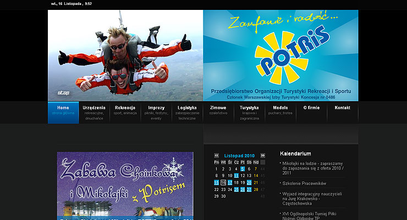Open the Zimowe szaleństwo menu
The height and width of the screenshot is (220, 407).
pos(218,112)
